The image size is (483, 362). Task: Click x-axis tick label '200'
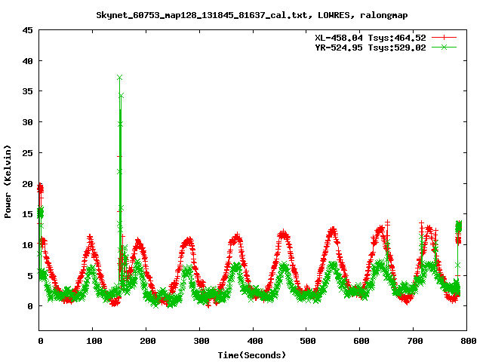[x=147, y=341]
